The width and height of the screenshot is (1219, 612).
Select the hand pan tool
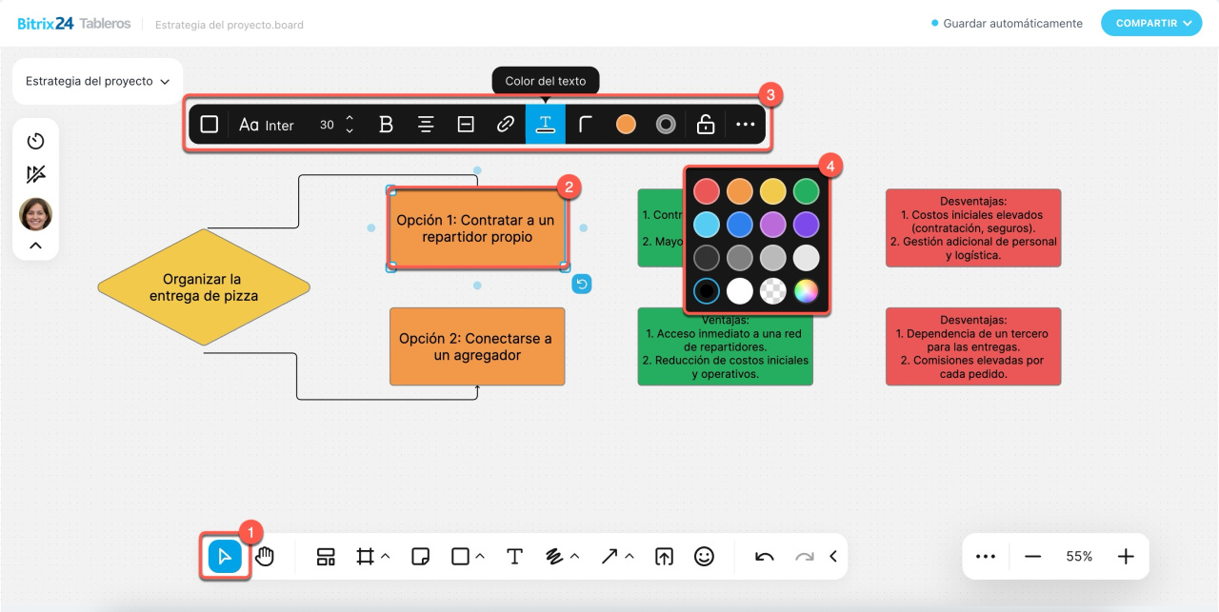pos(265,557)
